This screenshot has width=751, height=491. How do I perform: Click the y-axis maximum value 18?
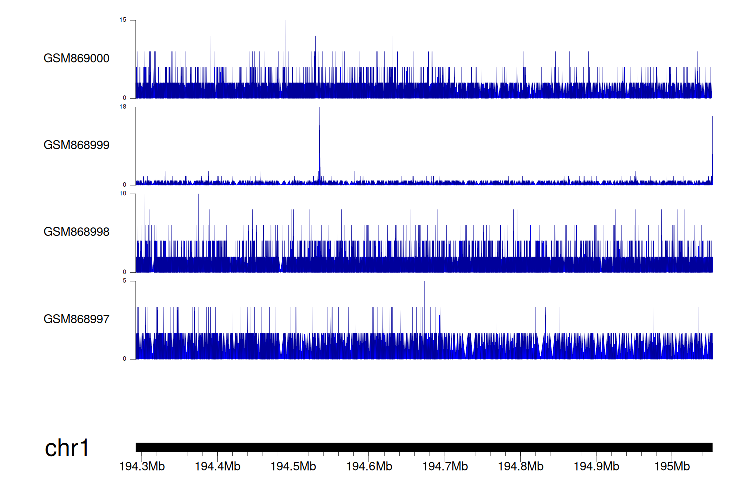click(x=123, y=107)
